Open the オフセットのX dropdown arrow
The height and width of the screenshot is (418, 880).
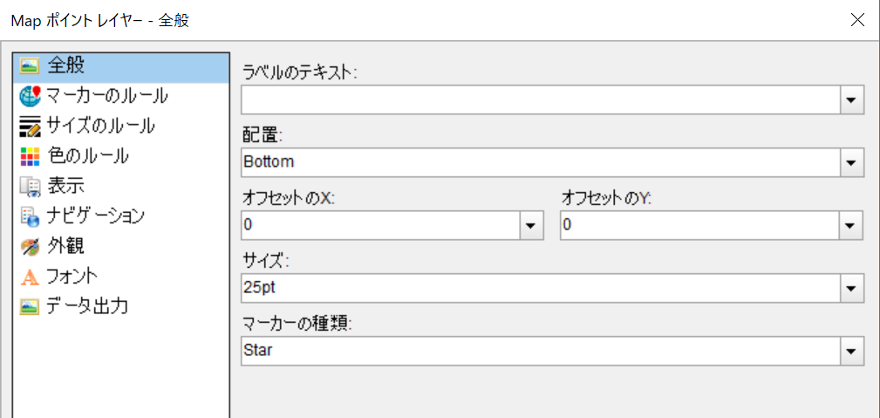click(x=530, y=226)
